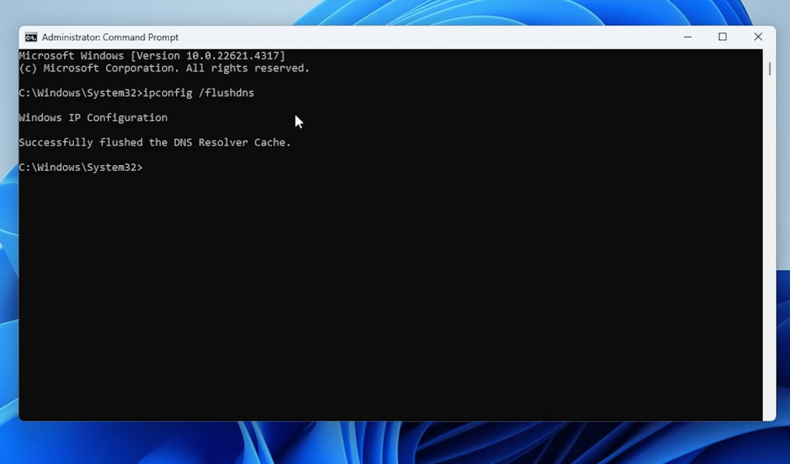Click the Command Prompt icon in title bar
This screenshot has height=464, width=790.
31,37
